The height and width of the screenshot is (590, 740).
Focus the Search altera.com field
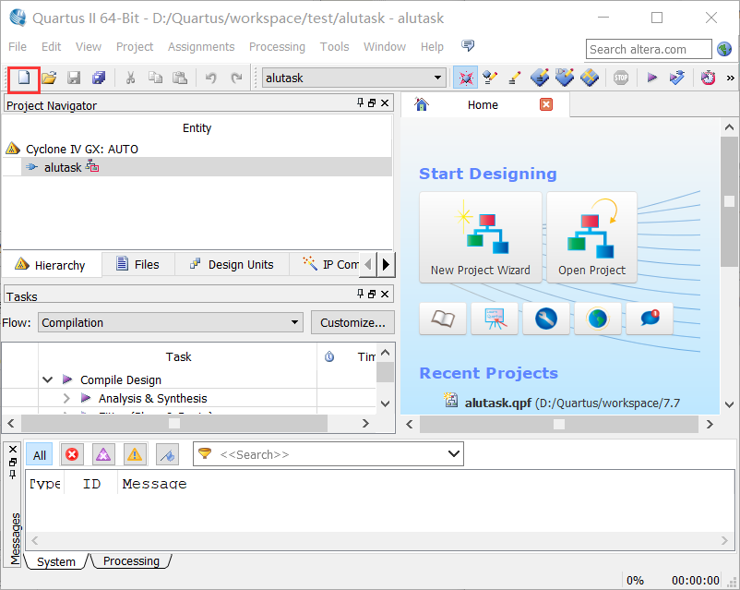(649, 49)
